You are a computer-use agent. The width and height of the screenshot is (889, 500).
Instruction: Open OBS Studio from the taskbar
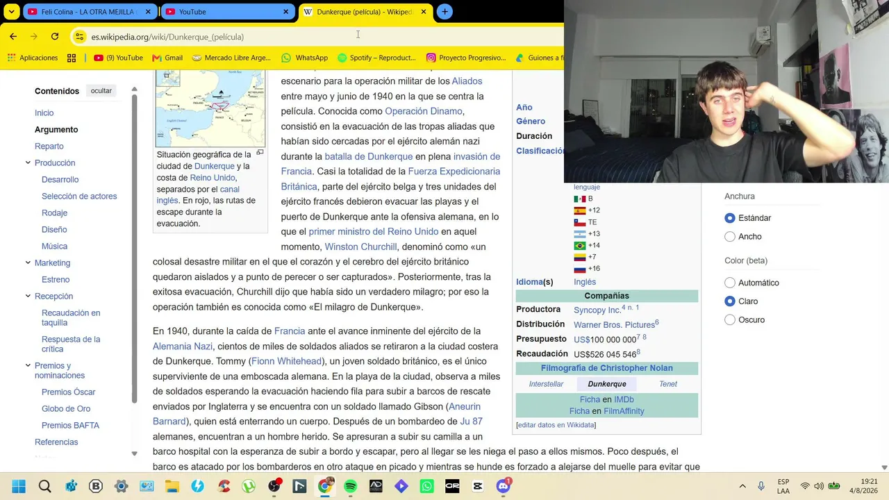(x=274, y=486)
